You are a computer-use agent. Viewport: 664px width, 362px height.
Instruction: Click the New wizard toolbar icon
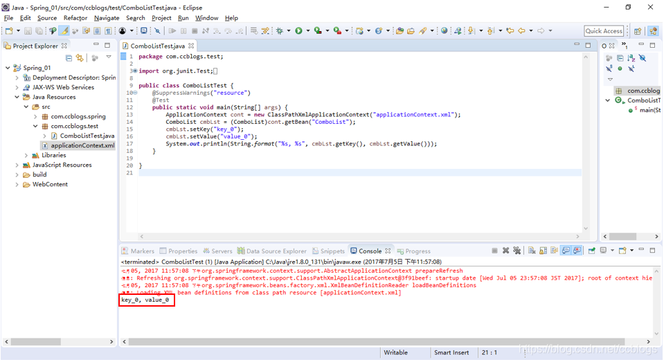[x=9, y=31]
